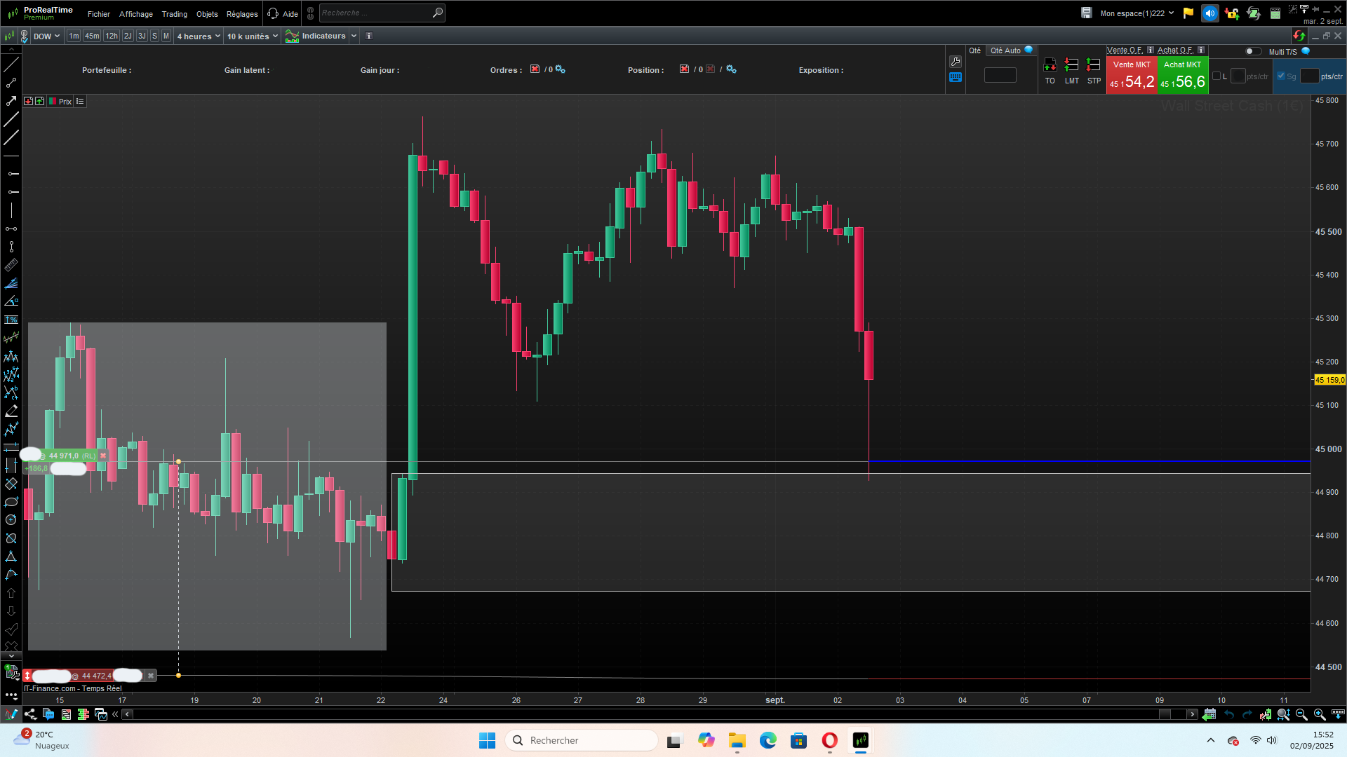Check the L limit checkbox

[1217, 76]
